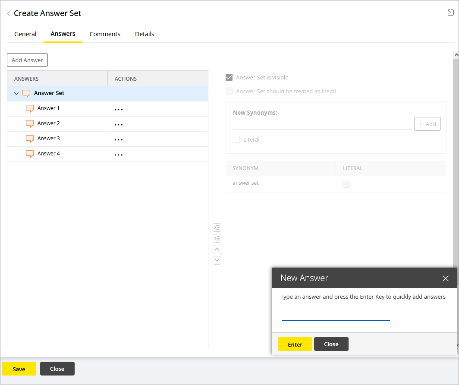The image size is (459, 385).
Task: Click the expand window icon at top right
Action: coord(450,13)
